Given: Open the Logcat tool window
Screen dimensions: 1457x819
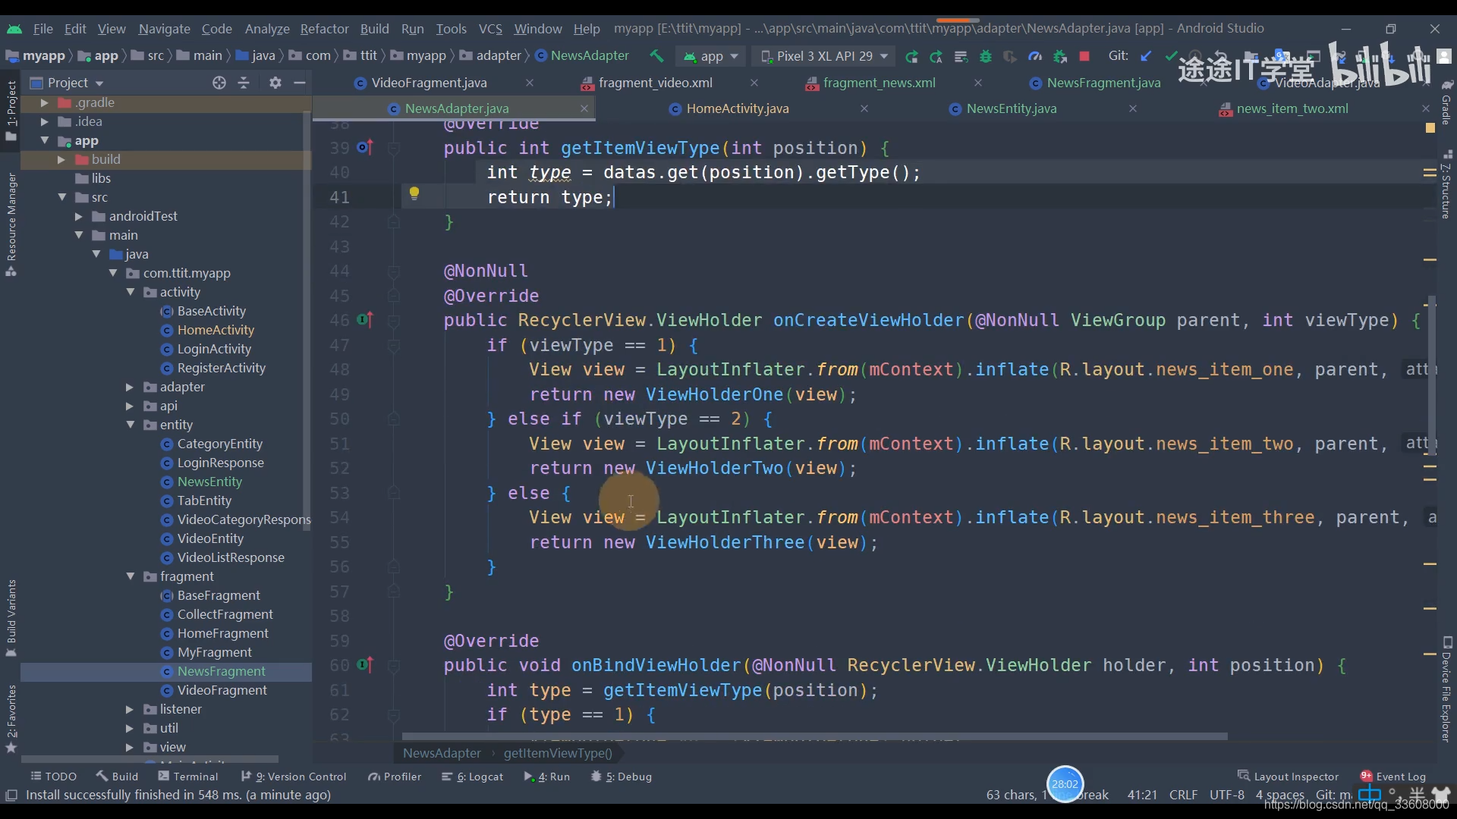Looking at the screenshot, I should 472,777.
